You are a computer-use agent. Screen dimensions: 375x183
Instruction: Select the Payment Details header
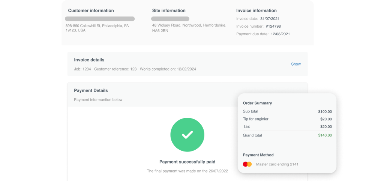[91, 90]
